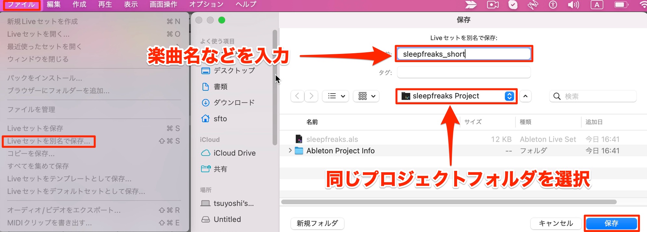Open the 表示 menu

tap(131, 5)
